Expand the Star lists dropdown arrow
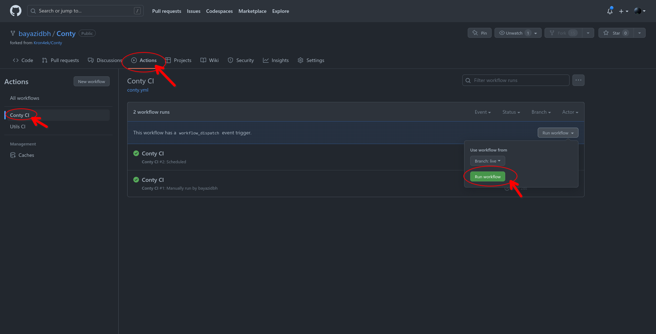This screenshot has height=334, width=656. click(x=640, y=33)
